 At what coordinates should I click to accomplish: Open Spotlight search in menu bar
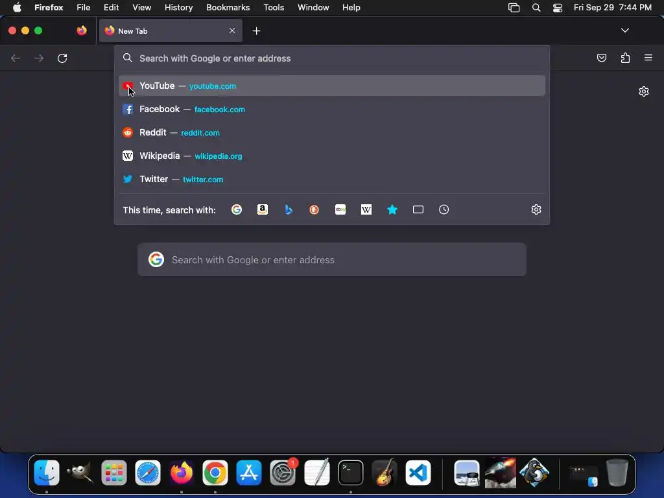coord(536,8)
